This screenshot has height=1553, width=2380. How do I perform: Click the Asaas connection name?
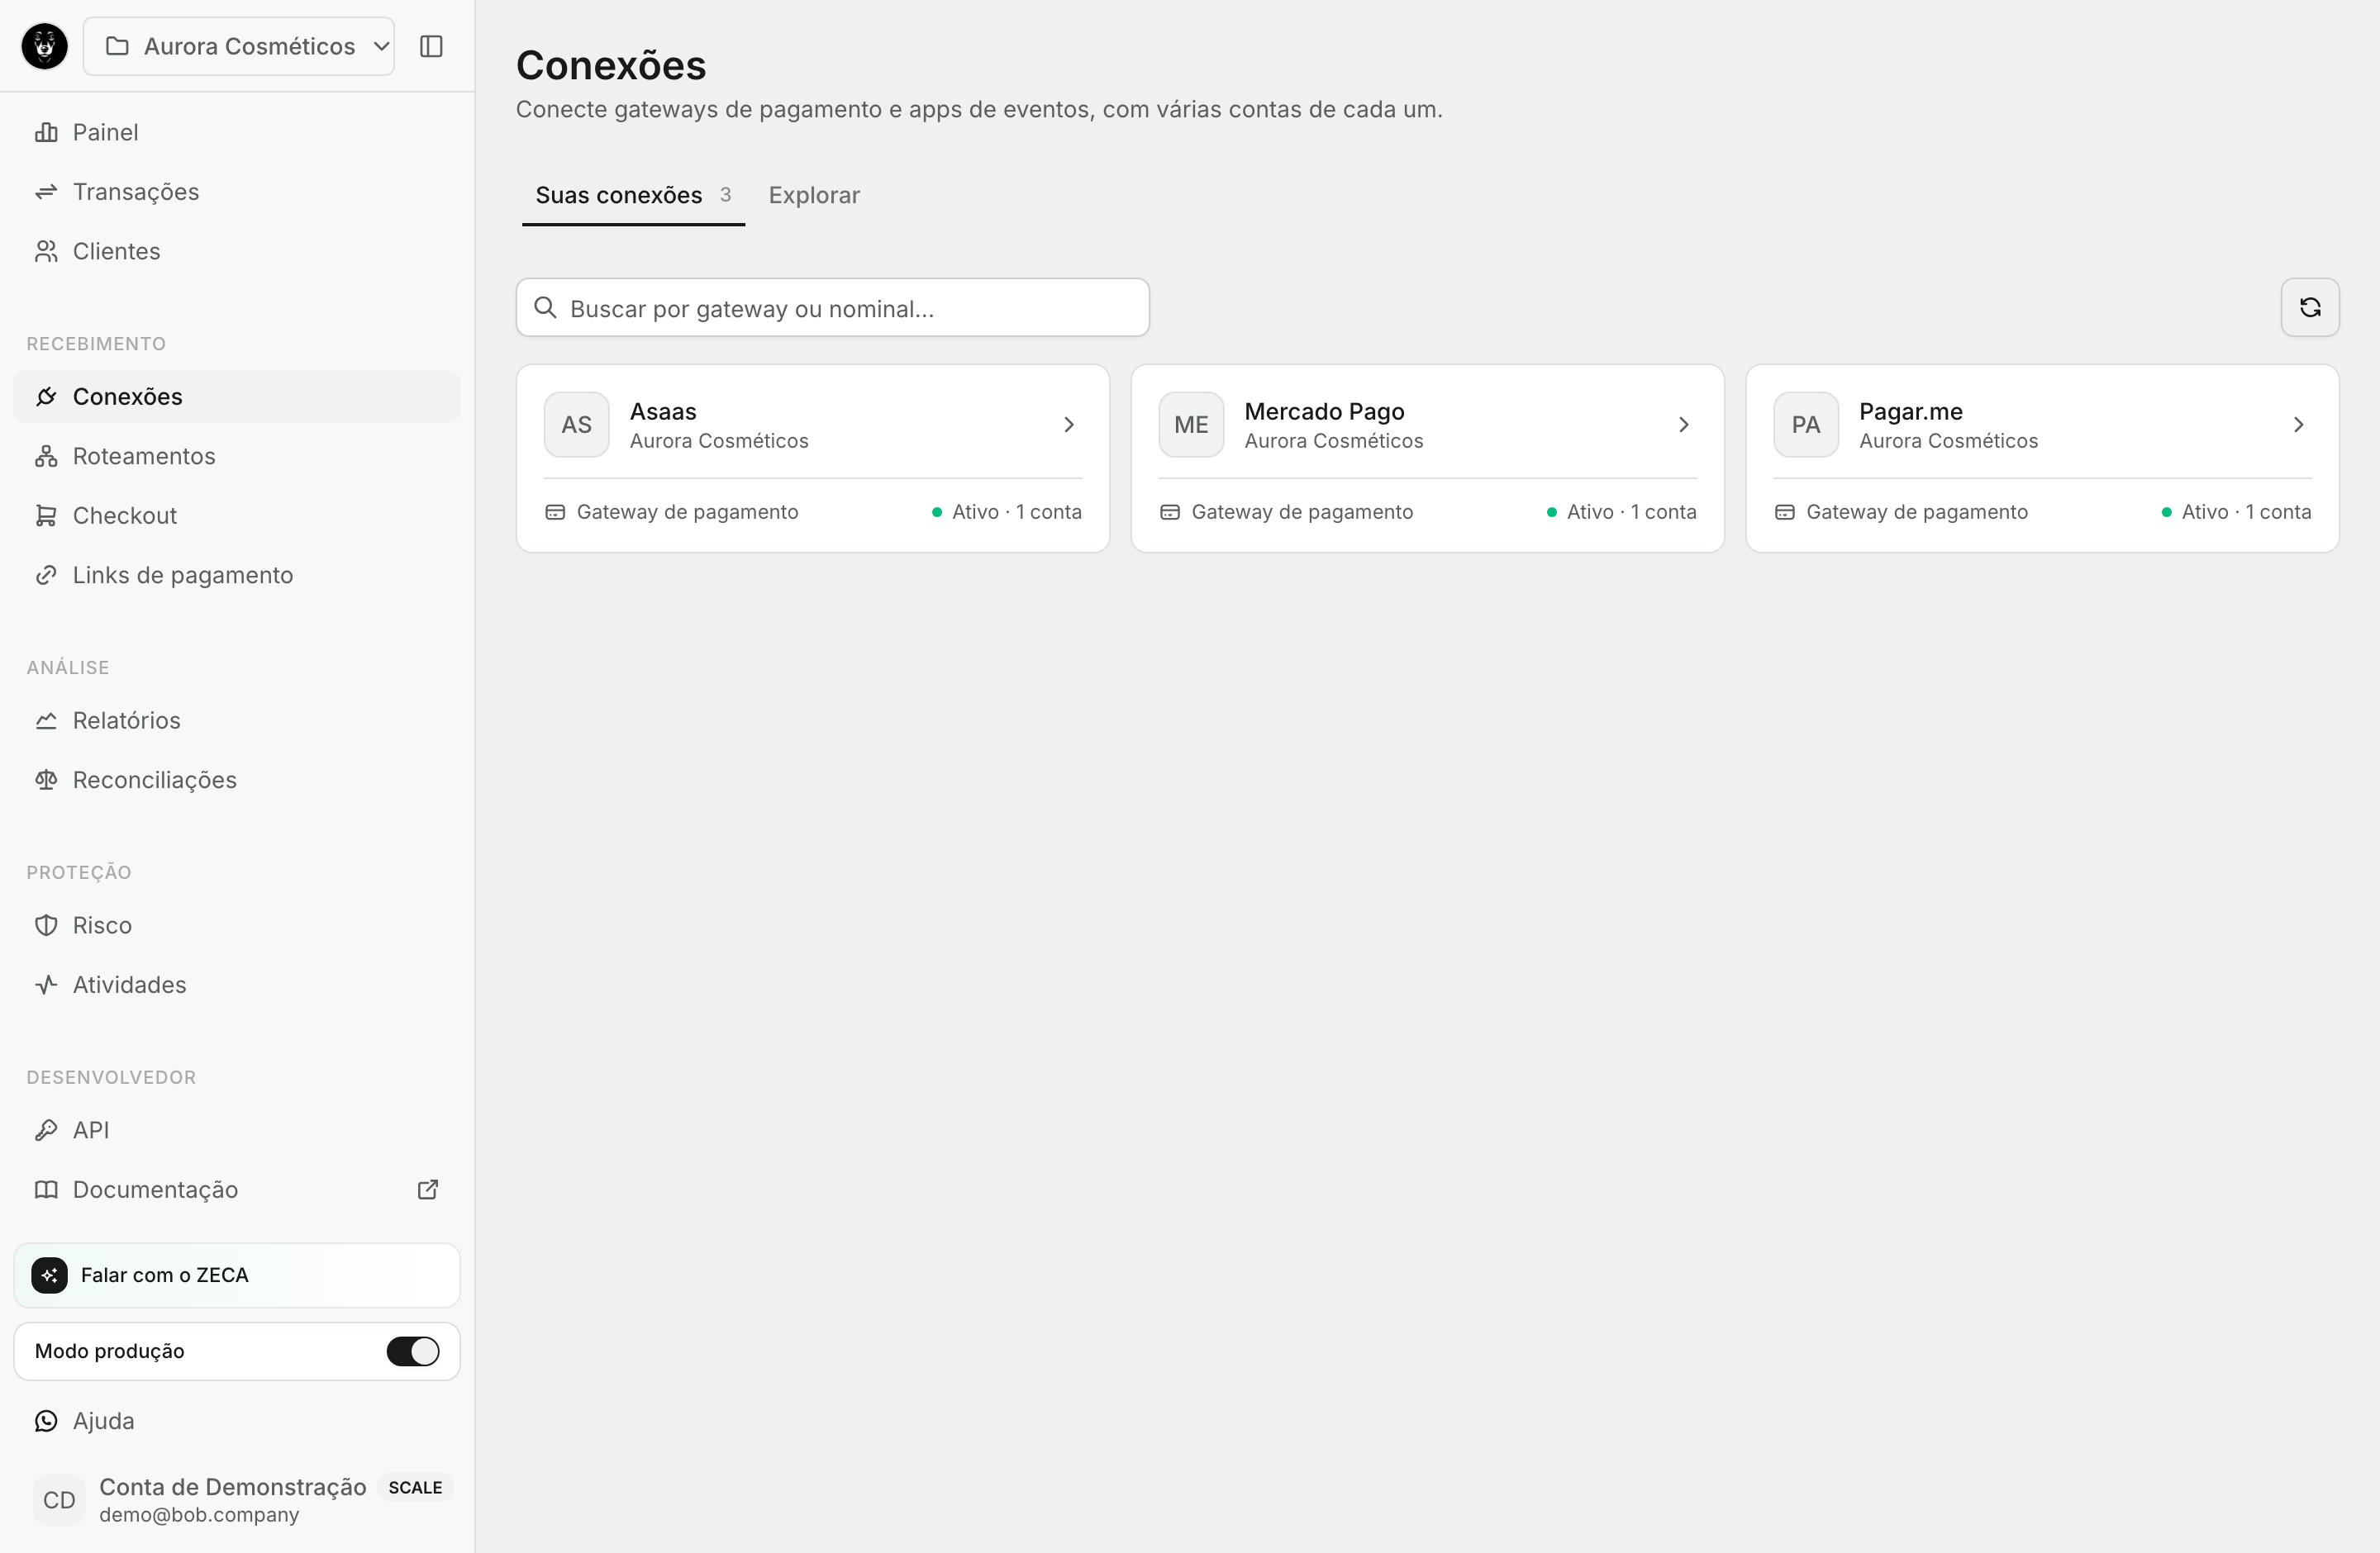(663, 411)
